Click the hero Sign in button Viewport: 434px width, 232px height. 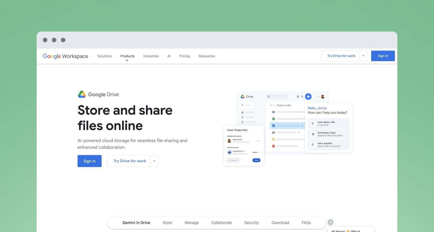click(x=90, y=161)
